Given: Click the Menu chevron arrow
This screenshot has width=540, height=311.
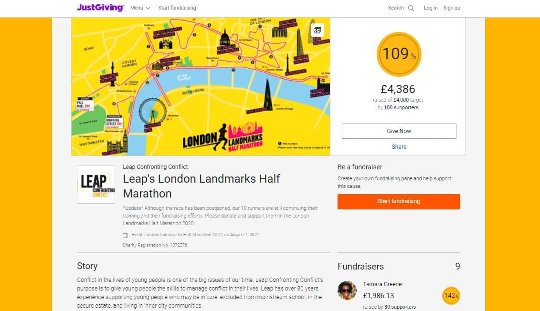Looking at the screenshot, I should pyautogui.click(x=148, y=8).
